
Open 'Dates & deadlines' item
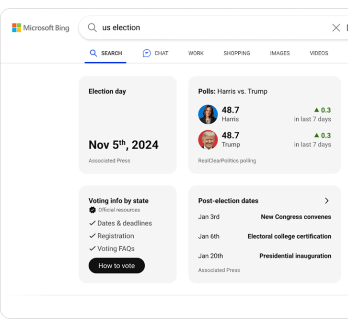coord(125,223)
